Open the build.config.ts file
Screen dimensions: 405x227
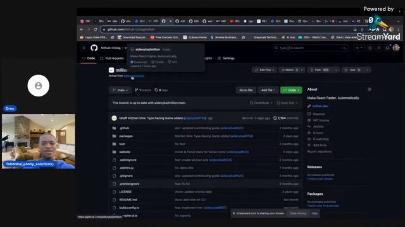(x=129, y=207)
